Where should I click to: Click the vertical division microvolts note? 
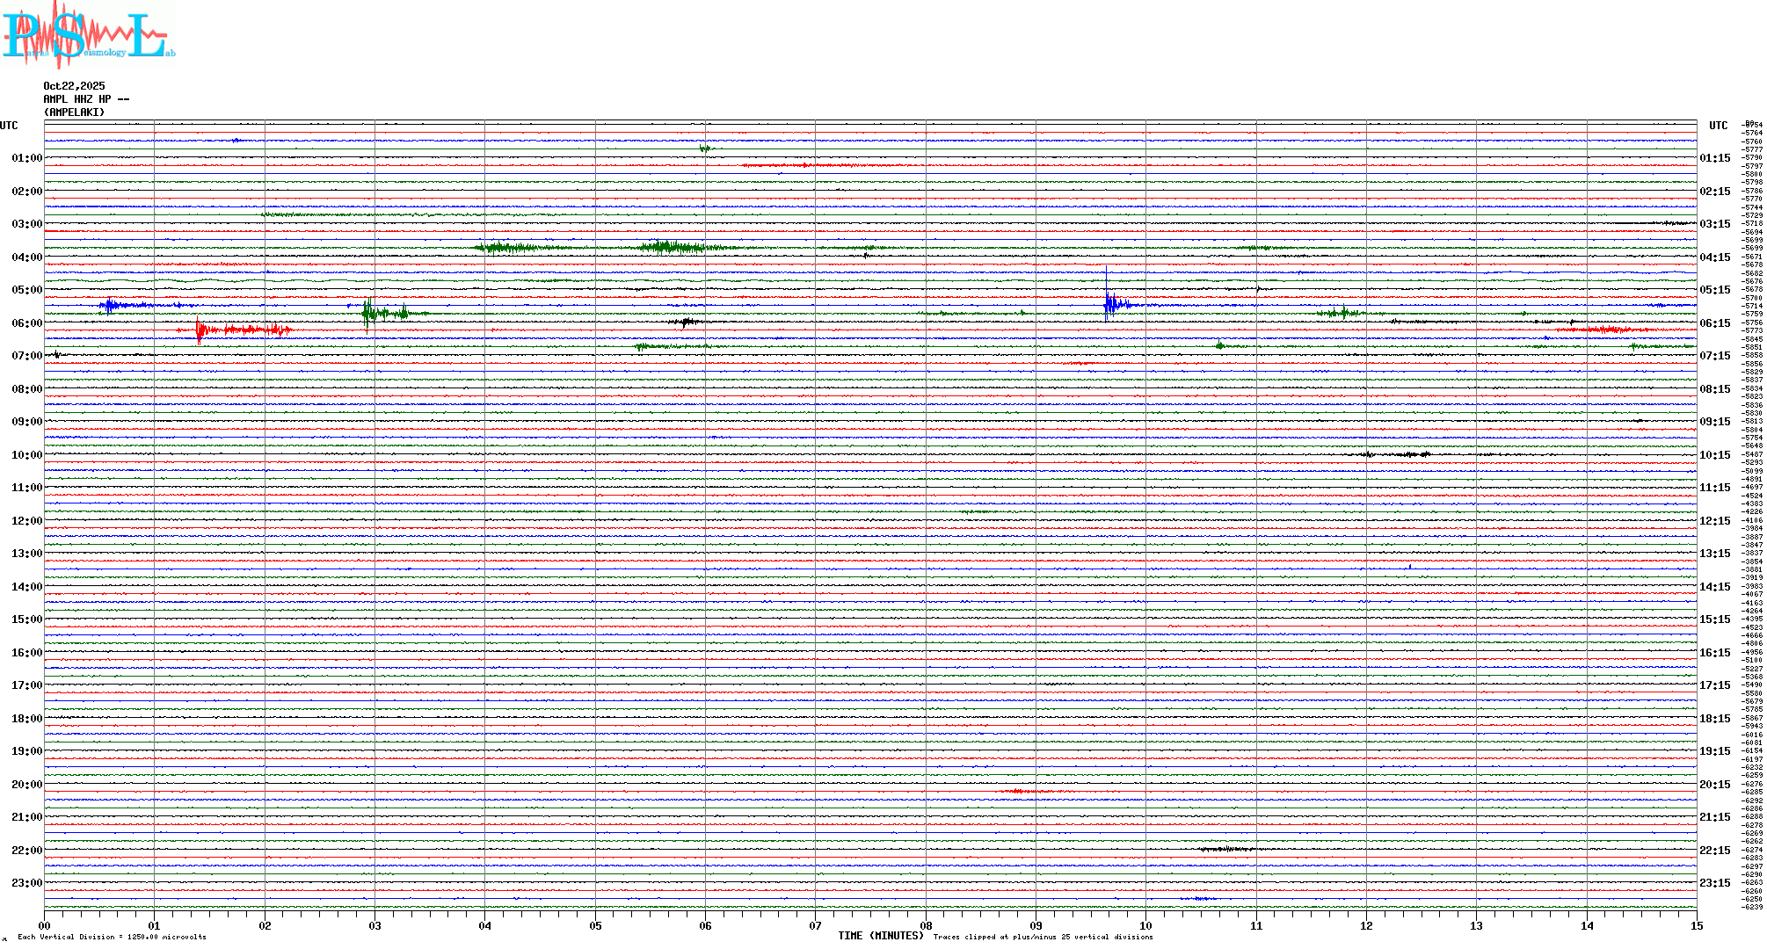112,937
